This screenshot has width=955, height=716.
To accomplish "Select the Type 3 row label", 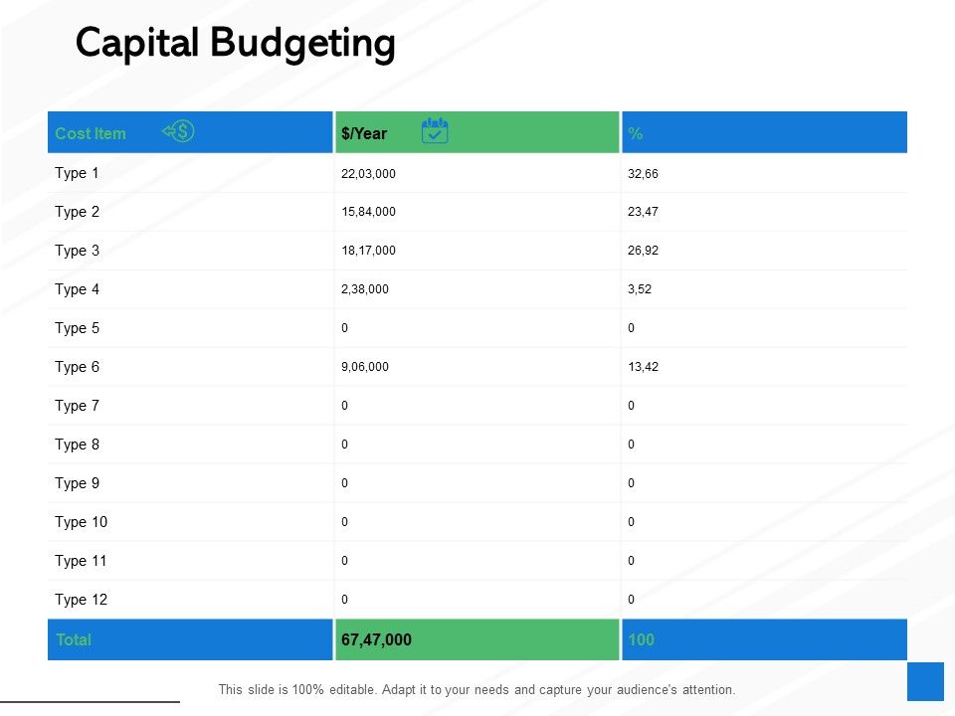I will point(77,251).
